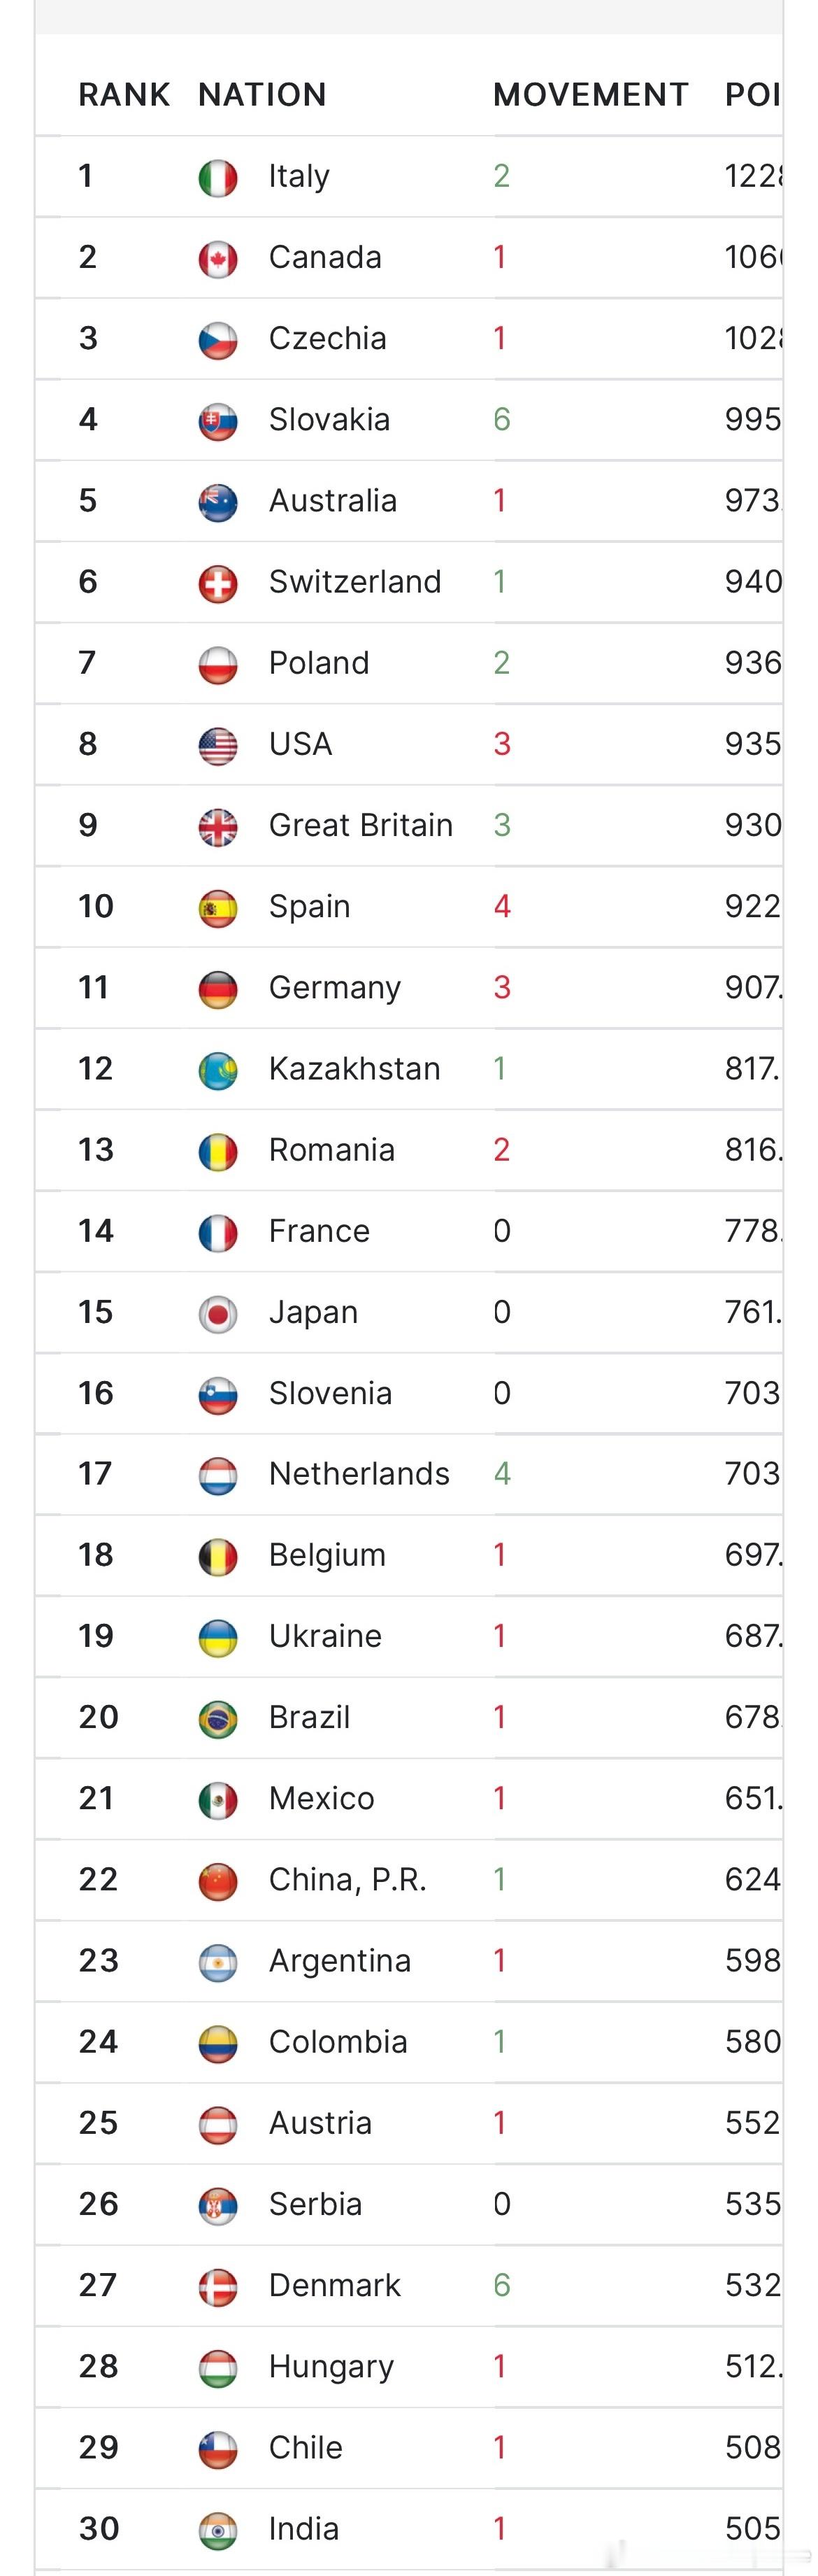
Task: Click the Great Britain flag icon
Action: (x=217, y=826)
